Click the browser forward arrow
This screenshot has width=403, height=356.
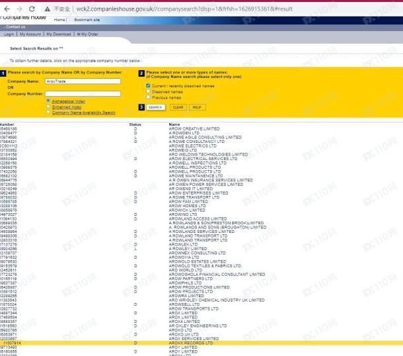(x=20, y=9)
